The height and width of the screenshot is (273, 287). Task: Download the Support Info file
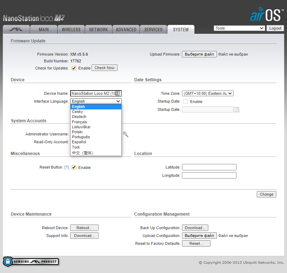84,236
